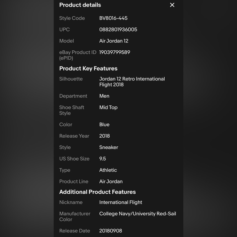Click the Release Year value 2018
237x237 pixels.
105,136
